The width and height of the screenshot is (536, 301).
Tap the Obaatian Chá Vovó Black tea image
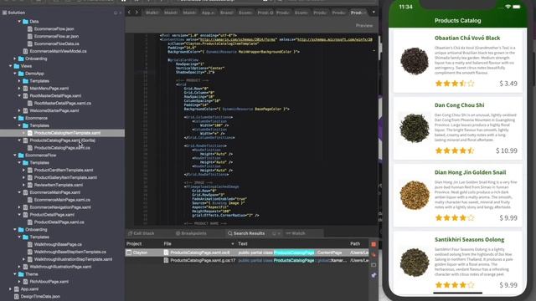coord(415,61)
